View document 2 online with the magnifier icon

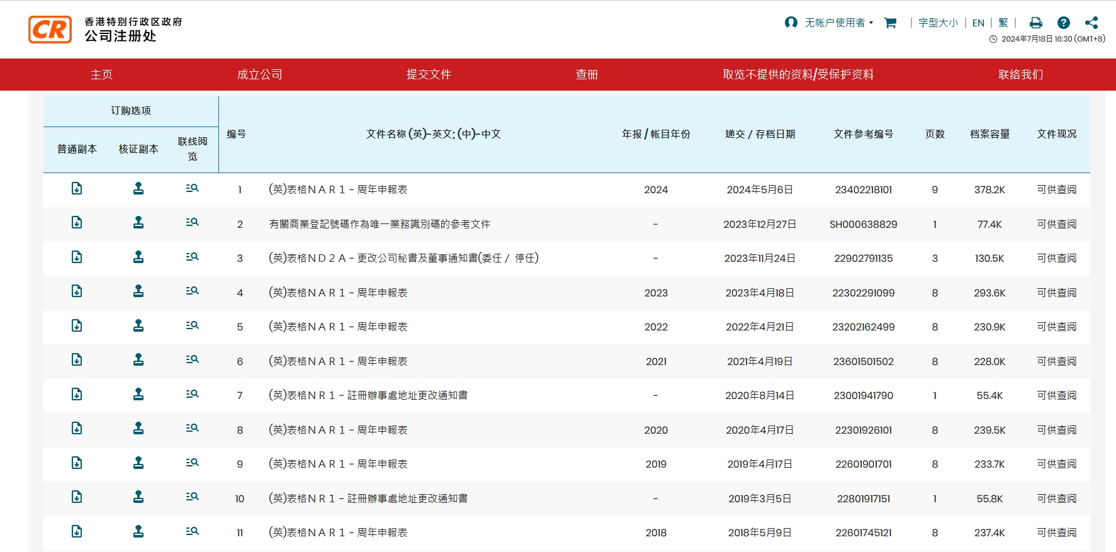pos(193,223)
